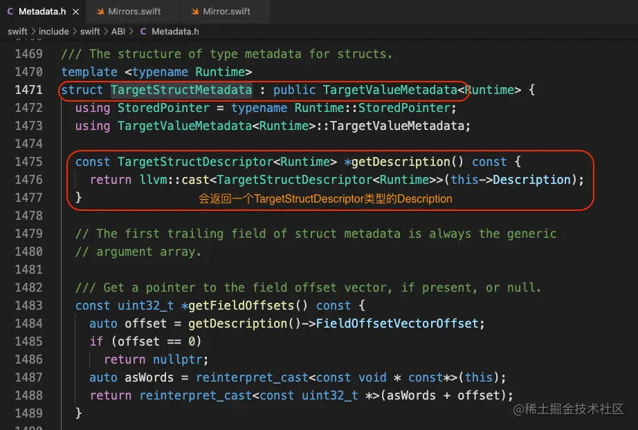The image size is (638, 430).
Task: Click 'nullptr' on line 1486
Action: point(177,359)
